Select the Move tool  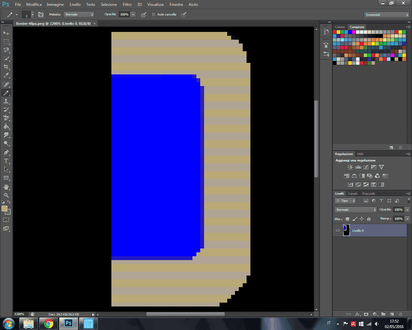coord(6,33)
